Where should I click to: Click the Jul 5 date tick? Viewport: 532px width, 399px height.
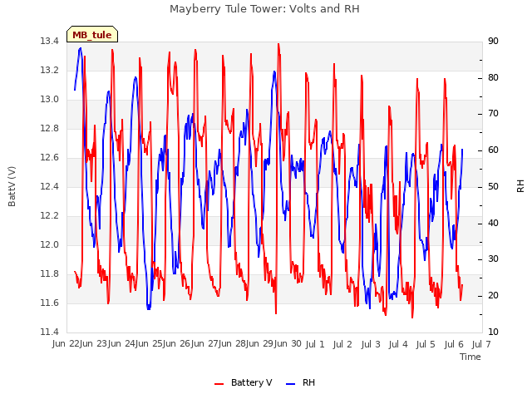coord(426,344)
